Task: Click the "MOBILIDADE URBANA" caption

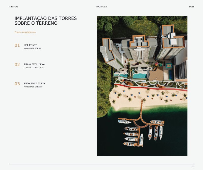Action: [x=33, y=87]
